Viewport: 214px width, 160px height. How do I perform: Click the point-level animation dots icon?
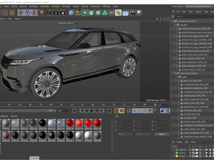click(x=155, y=111)
